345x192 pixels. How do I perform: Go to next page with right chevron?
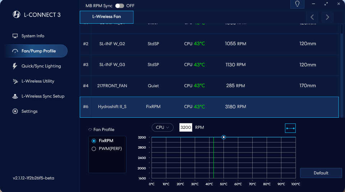[327, 17]
